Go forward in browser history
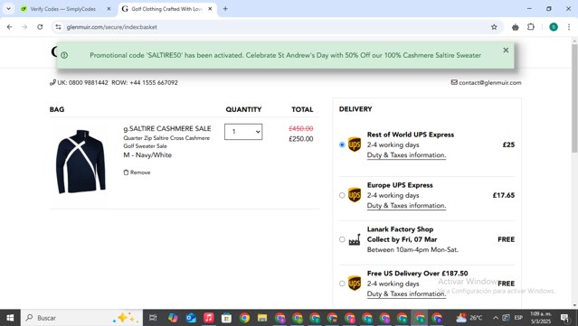The width and height of the screenshot is (578, 326). 24,27
